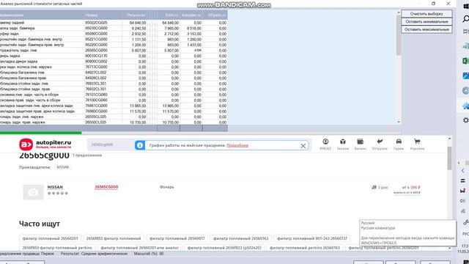Click result value 64 846,00
Viewport: 469px width, 264px height.
138,23
